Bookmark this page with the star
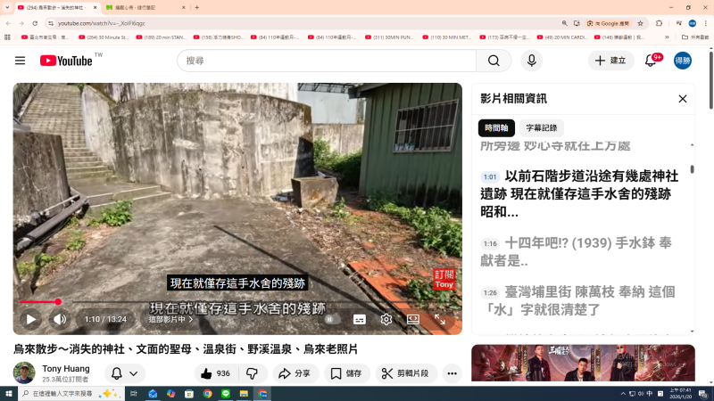Viewport: 714px width, 401px height. [x=640, y=23]
